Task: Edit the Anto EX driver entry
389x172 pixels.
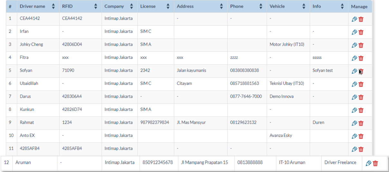Action: click(355, 136)
